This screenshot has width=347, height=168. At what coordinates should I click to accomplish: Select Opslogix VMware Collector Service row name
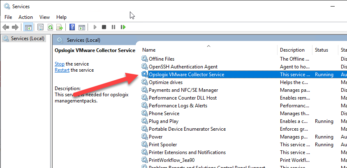pyautogui.click(x=186, y=75)
